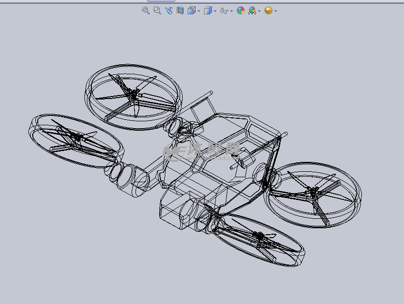Select the right-side rotor duct
This screenshot has width=404, height=304.
313,194
